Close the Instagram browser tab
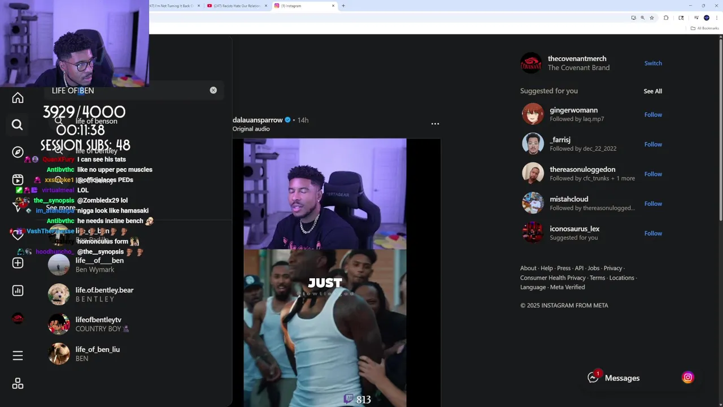The image size is (723, 407). 333,6
